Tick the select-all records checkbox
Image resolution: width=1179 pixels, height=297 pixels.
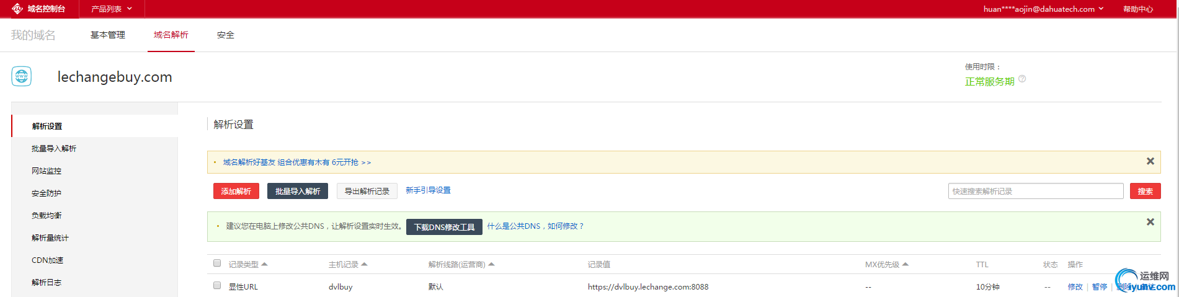[x=217, y=263]
